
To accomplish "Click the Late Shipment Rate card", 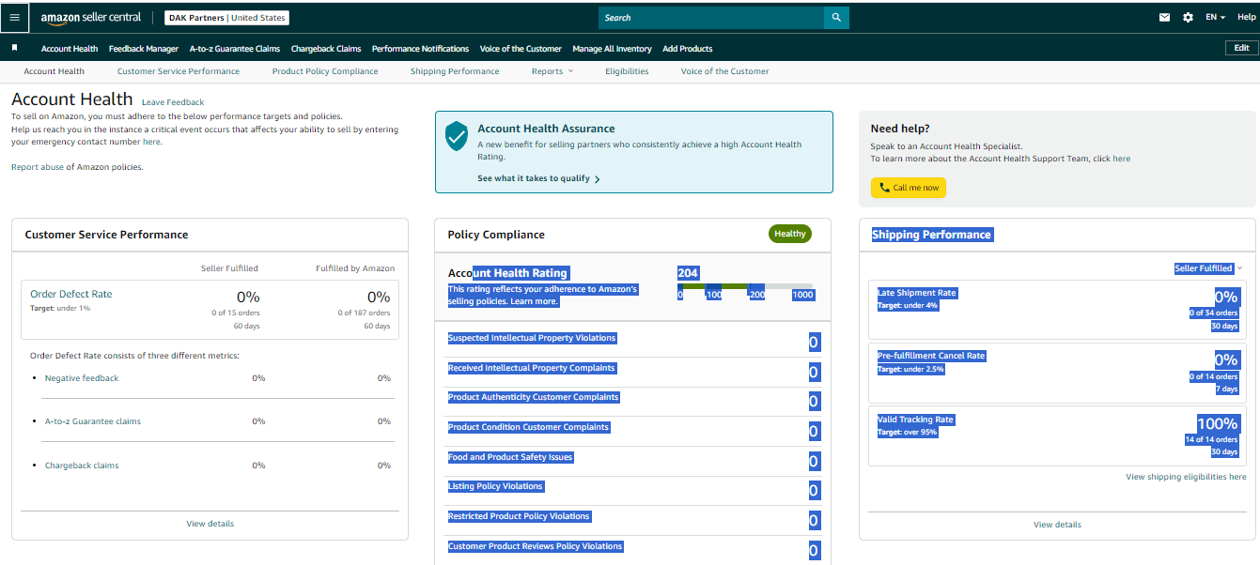I will (1057, 310).
